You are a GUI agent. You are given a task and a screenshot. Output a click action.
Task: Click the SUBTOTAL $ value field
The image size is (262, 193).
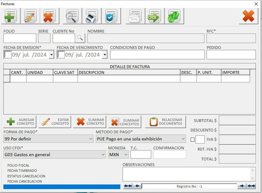point(237,121)
